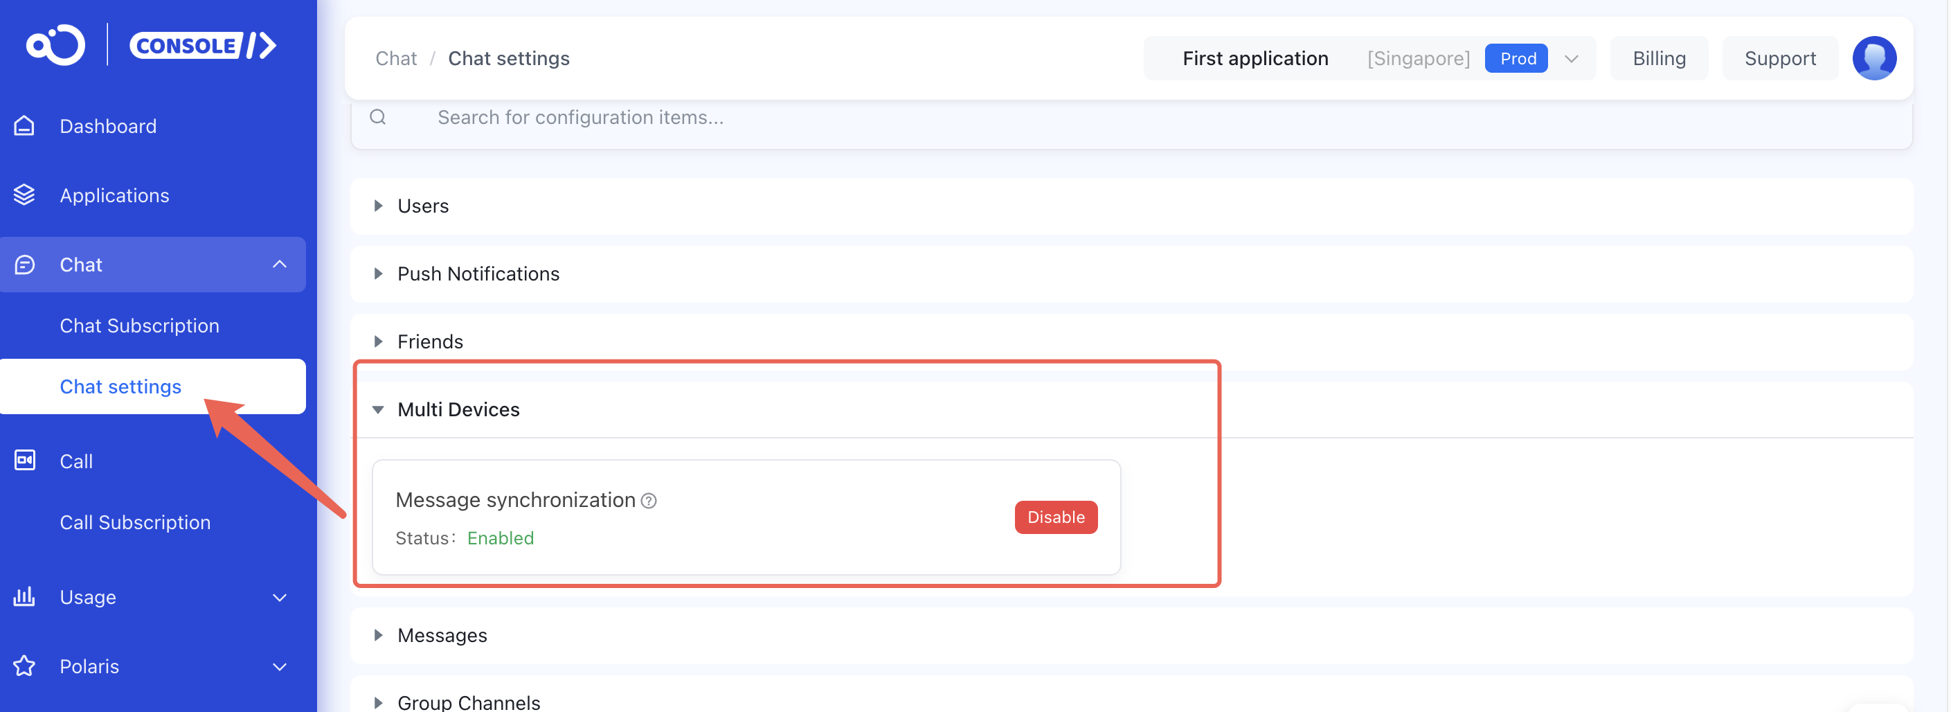The width and height of the screenshot is (1951, 712).
Task: Click the user avatar icon
Action: coord(1873,58)
